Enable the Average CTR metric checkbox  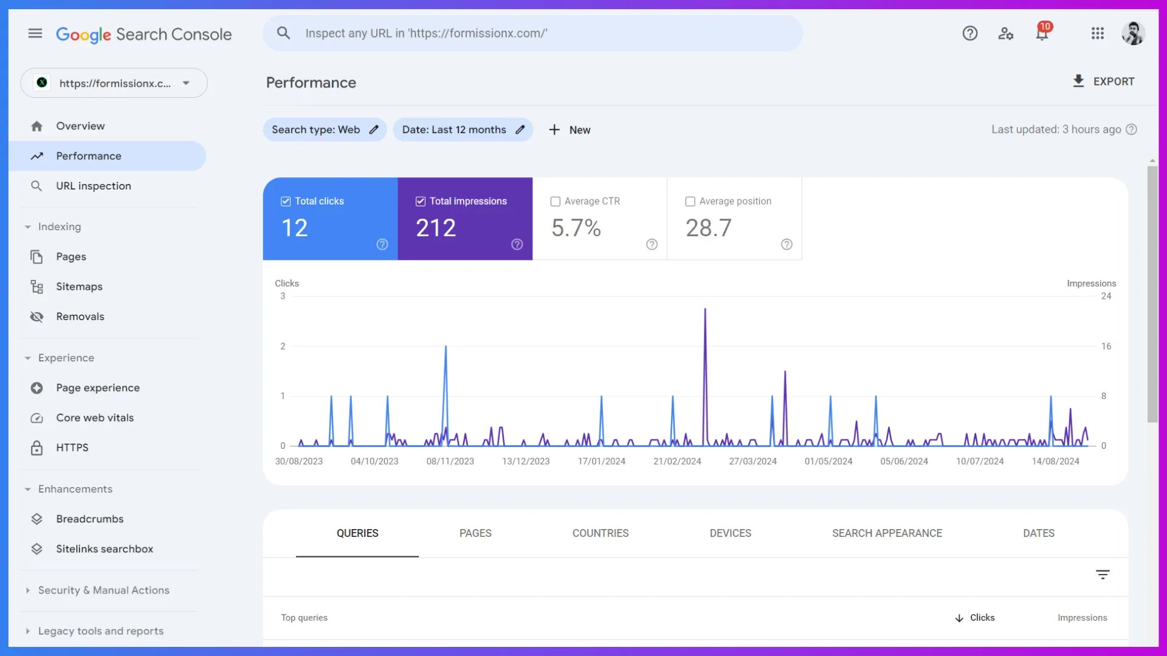coord(555,201)
